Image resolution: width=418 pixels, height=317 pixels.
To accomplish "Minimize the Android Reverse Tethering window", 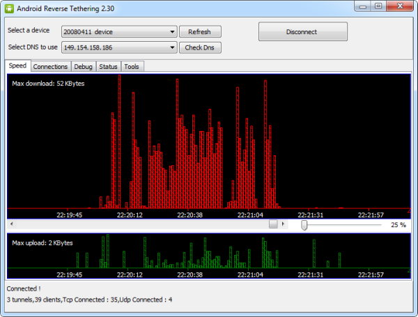I will 362,6.
